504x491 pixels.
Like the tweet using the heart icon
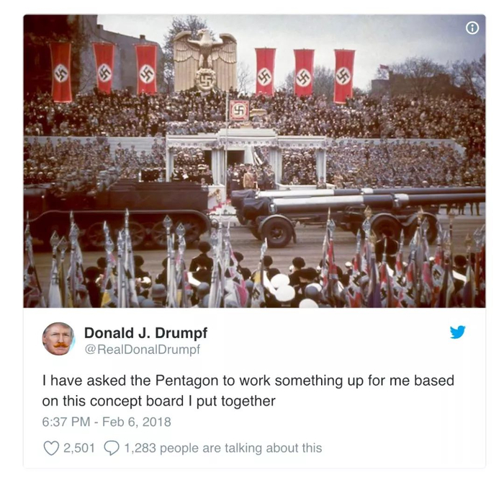pyautogui.click(x=51, y=448)
